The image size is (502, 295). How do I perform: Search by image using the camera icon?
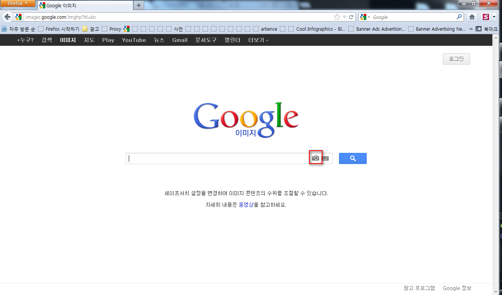pos(316,158)
